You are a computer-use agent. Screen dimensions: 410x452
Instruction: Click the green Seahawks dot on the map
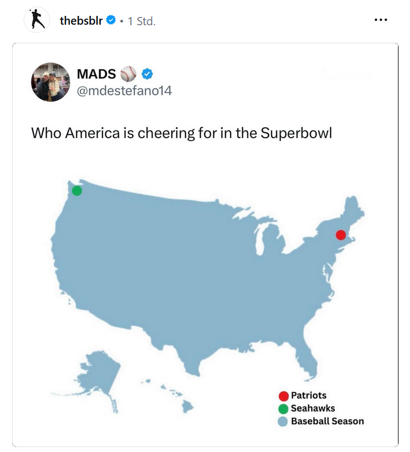[x=77, y=190]
